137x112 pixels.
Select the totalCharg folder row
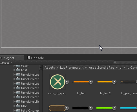click(x=19, y=111)
